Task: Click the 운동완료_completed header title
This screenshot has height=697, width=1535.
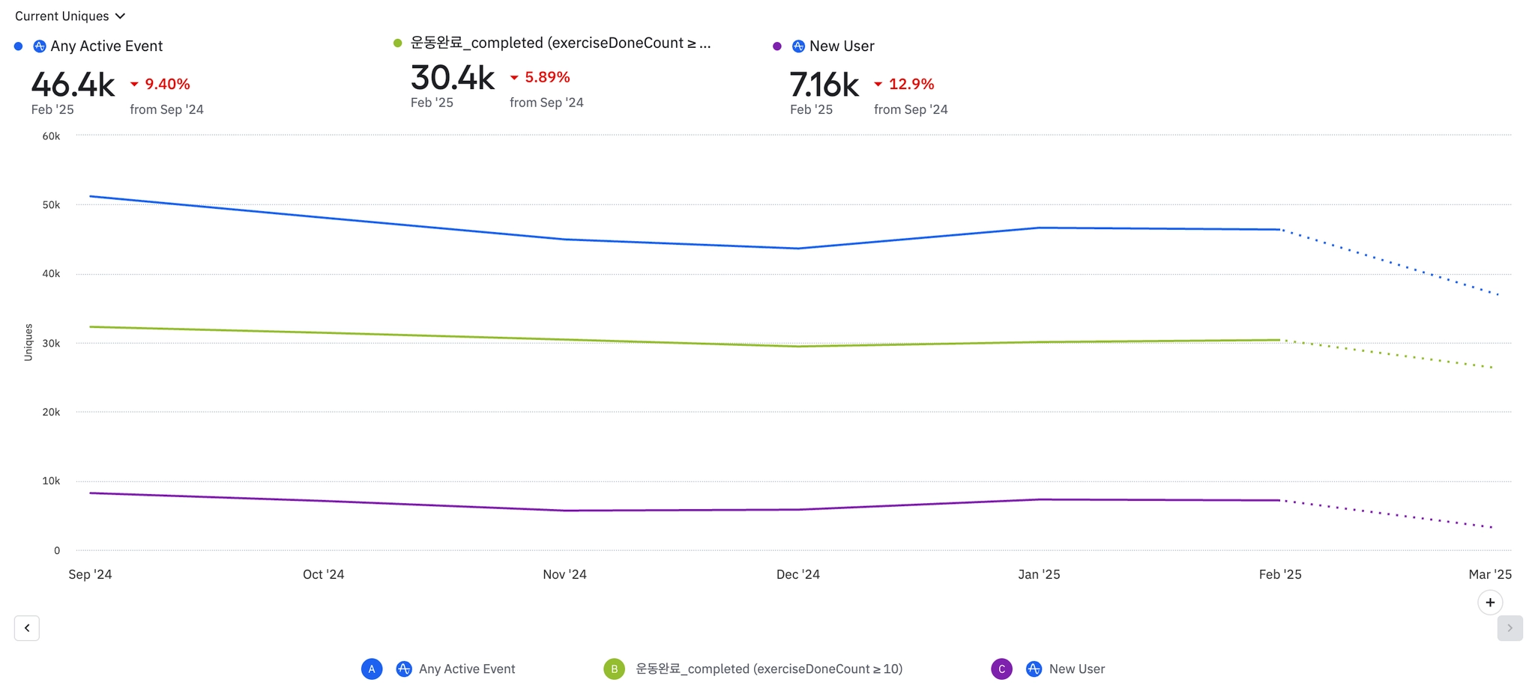Action: (x=561, y=43)
